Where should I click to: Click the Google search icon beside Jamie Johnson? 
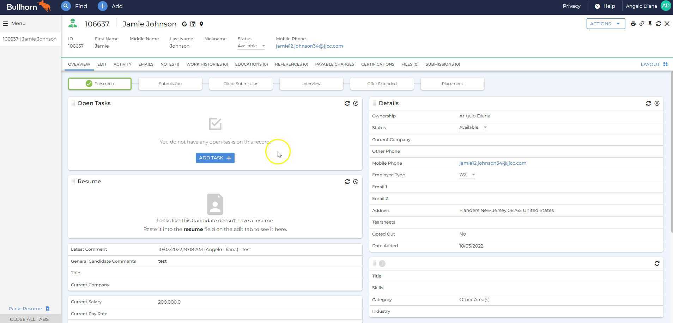tap(184, 24)
